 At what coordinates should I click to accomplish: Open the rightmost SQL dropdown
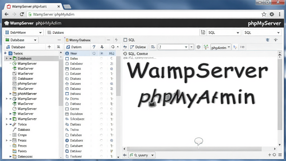click(262, 32)
